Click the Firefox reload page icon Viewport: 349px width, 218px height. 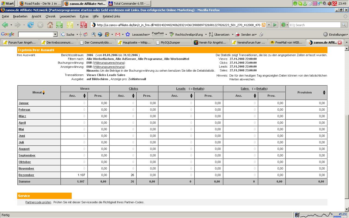[x=31, y=25]
